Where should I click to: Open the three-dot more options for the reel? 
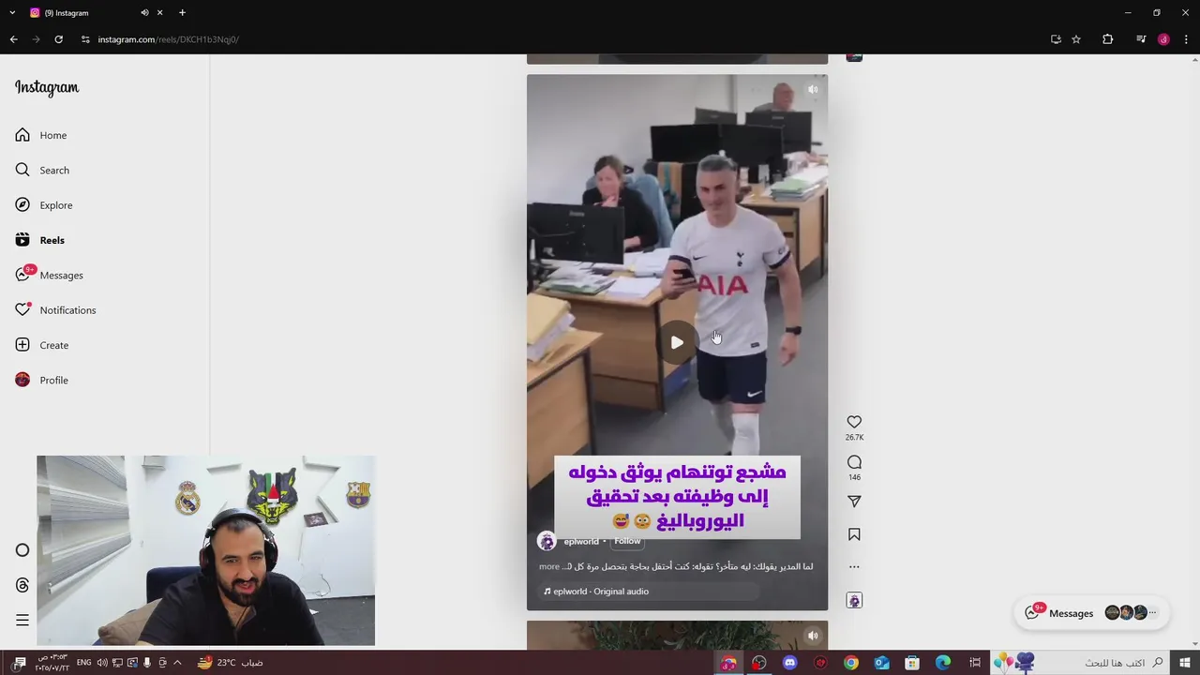[854, 566]
